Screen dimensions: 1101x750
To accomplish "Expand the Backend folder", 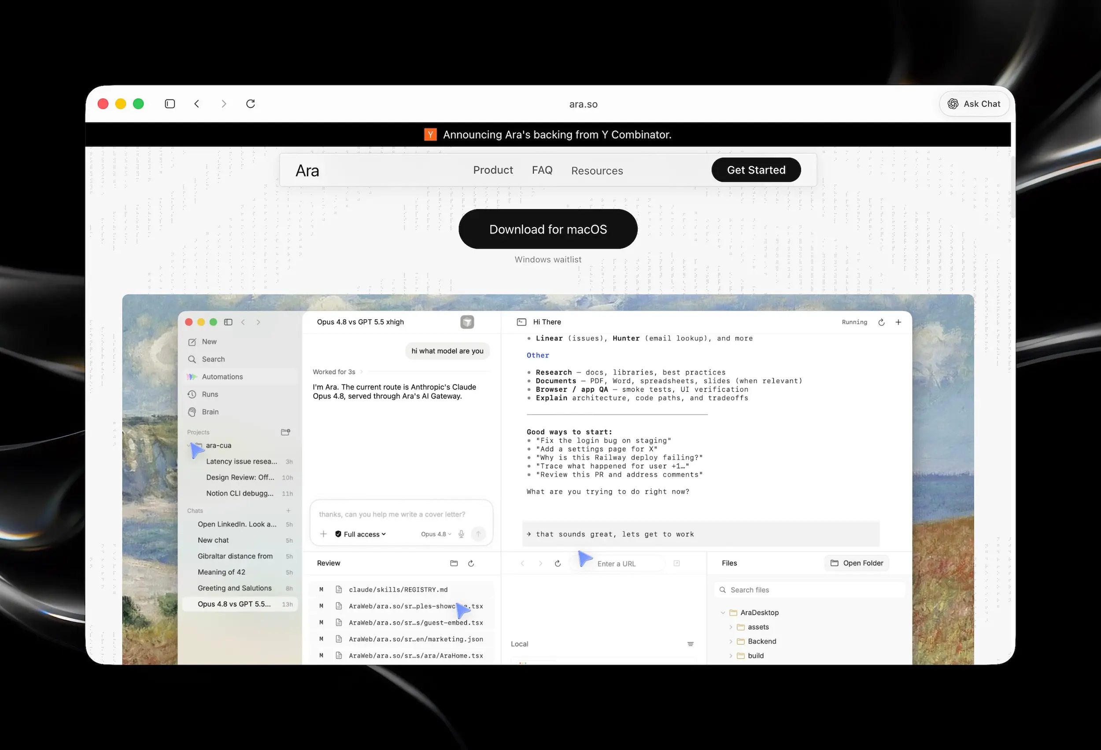I will pos(731,642).
